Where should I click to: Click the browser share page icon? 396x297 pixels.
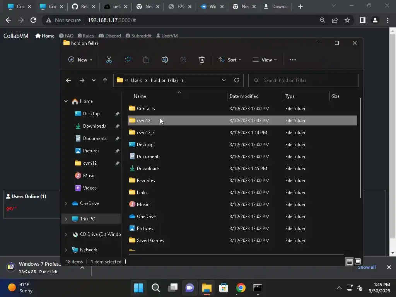(335, 20)
